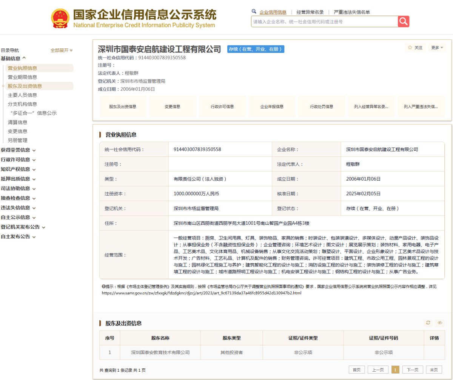
Task: Go to 首页 first page of results
Action: pos(357,370)
